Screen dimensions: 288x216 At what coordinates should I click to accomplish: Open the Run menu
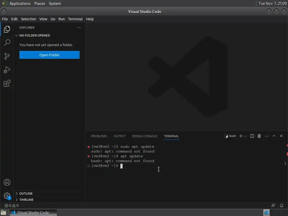(62, 19)
